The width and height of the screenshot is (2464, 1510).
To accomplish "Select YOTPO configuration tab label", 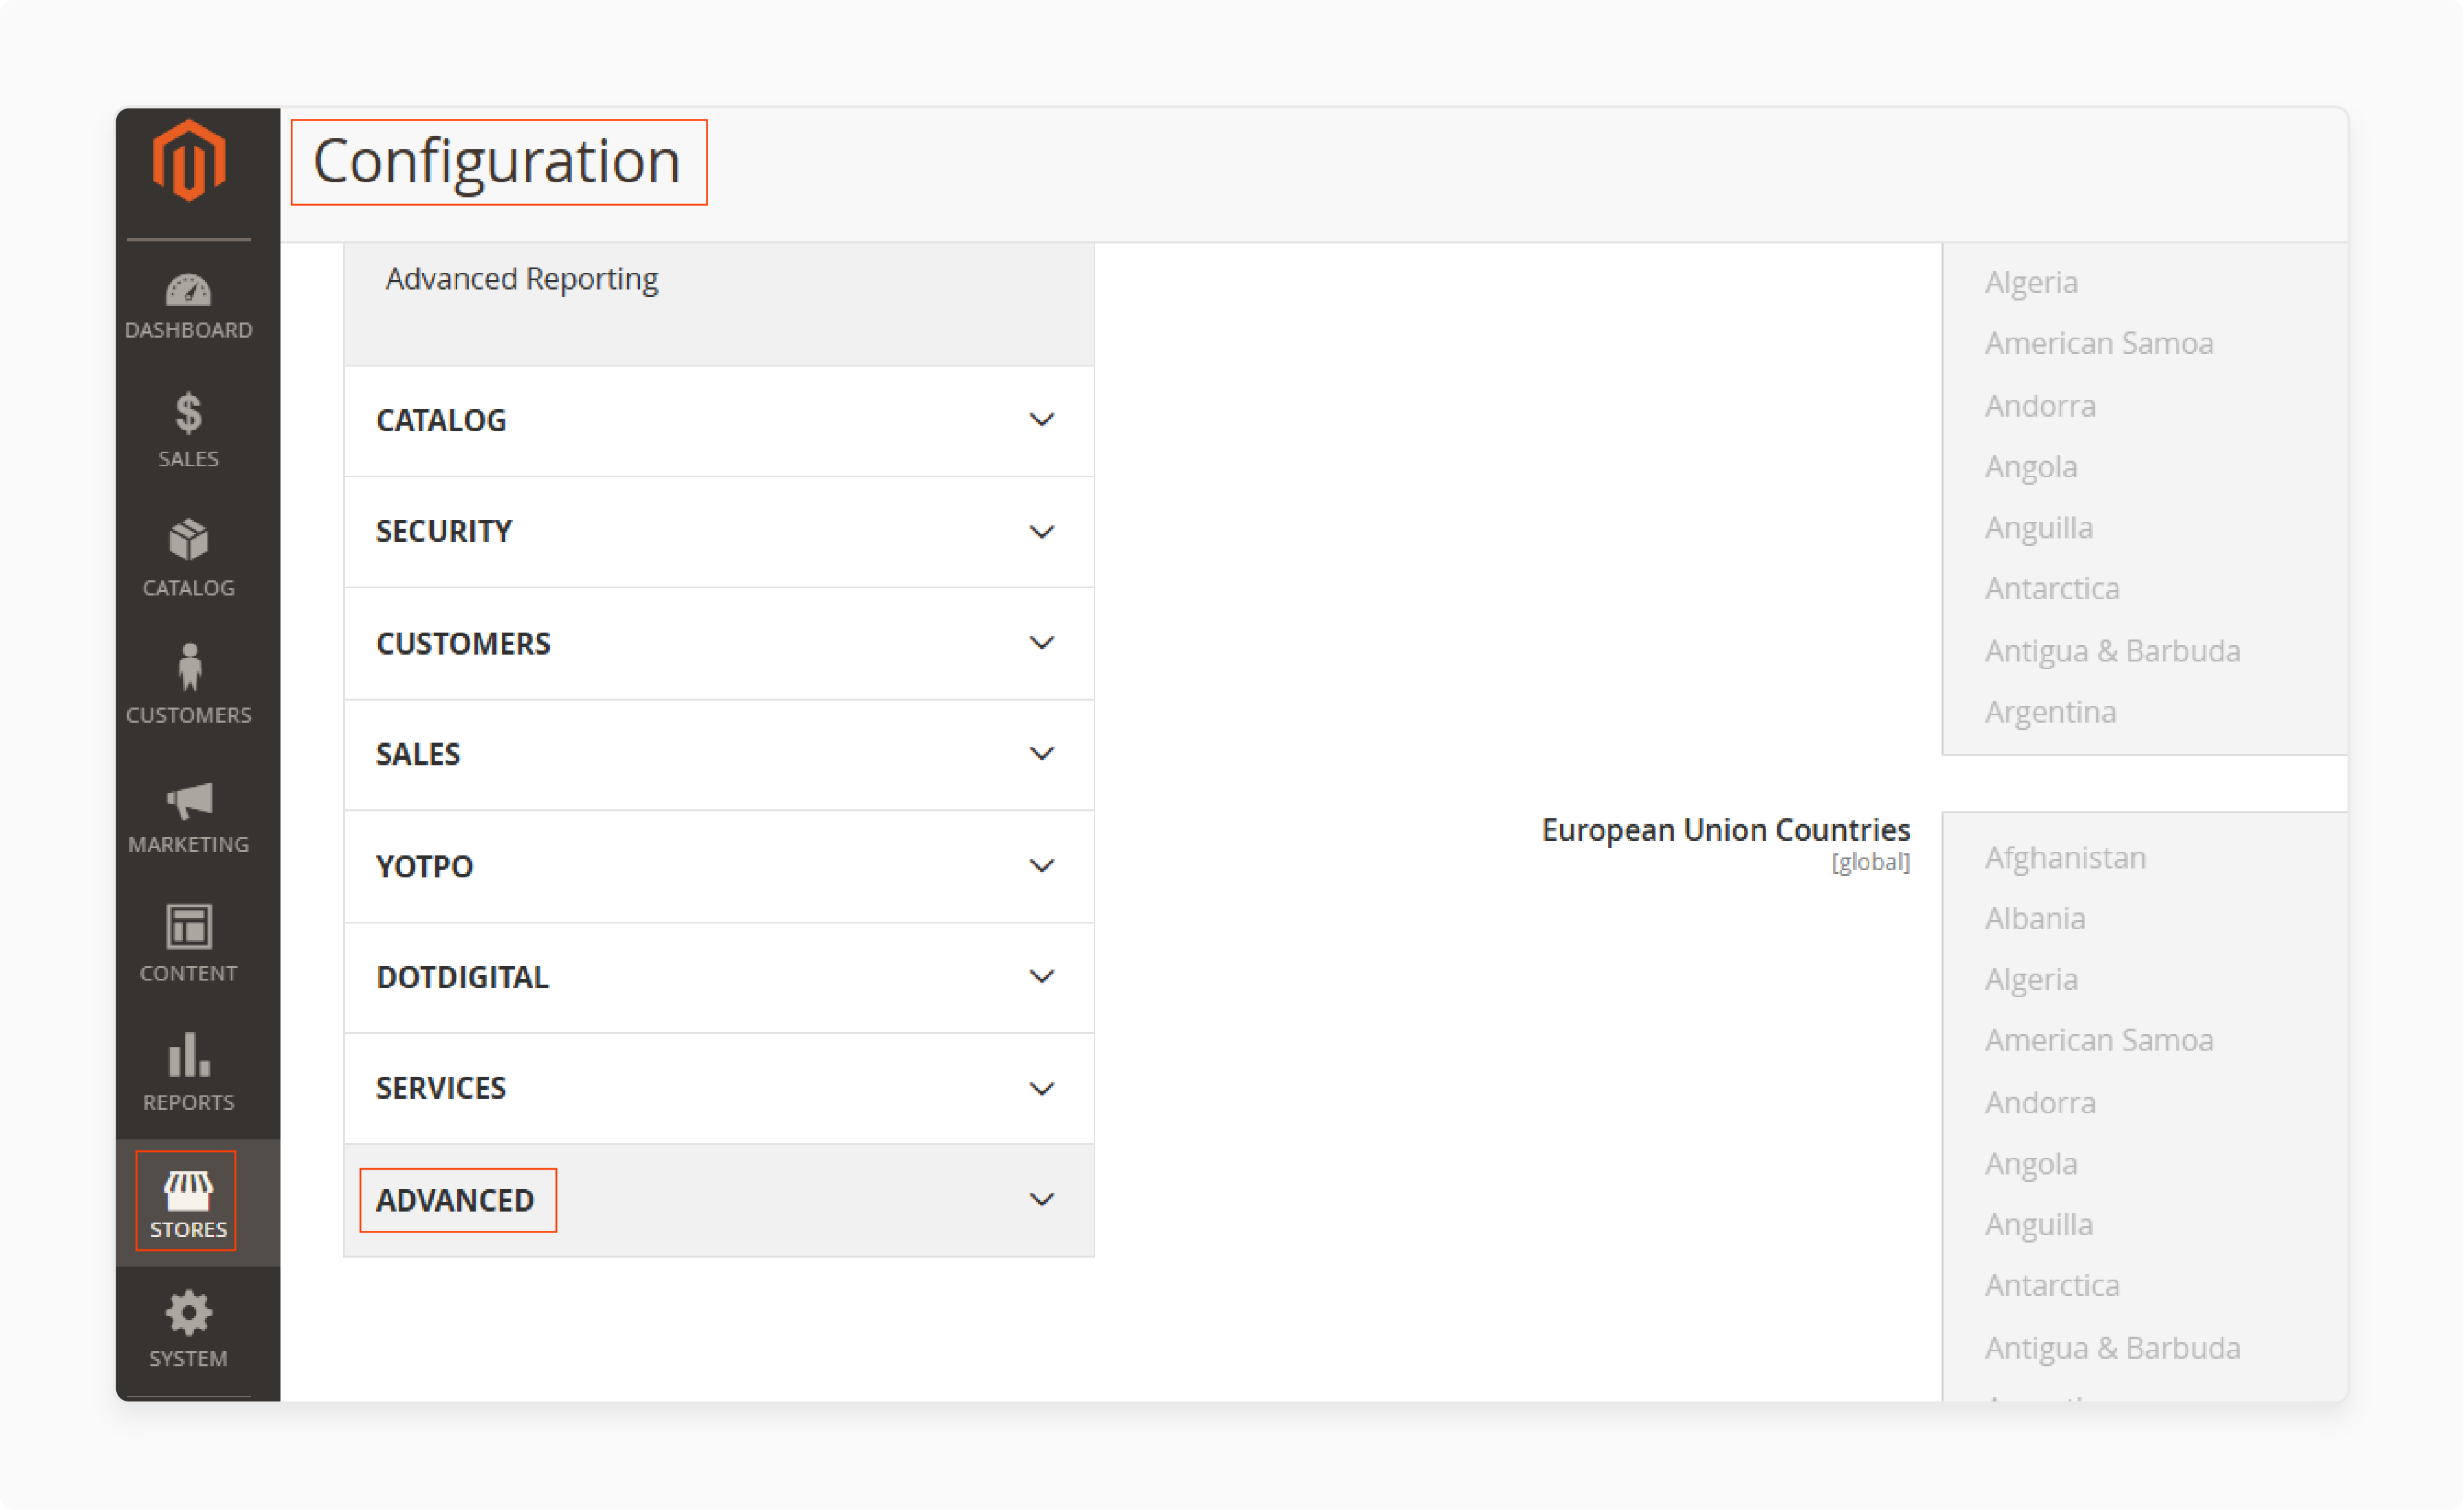I will (x=424, y=867).
